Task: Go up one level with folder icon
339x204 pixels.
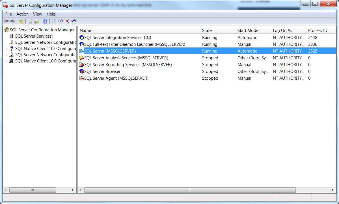Action: [21, 21]
